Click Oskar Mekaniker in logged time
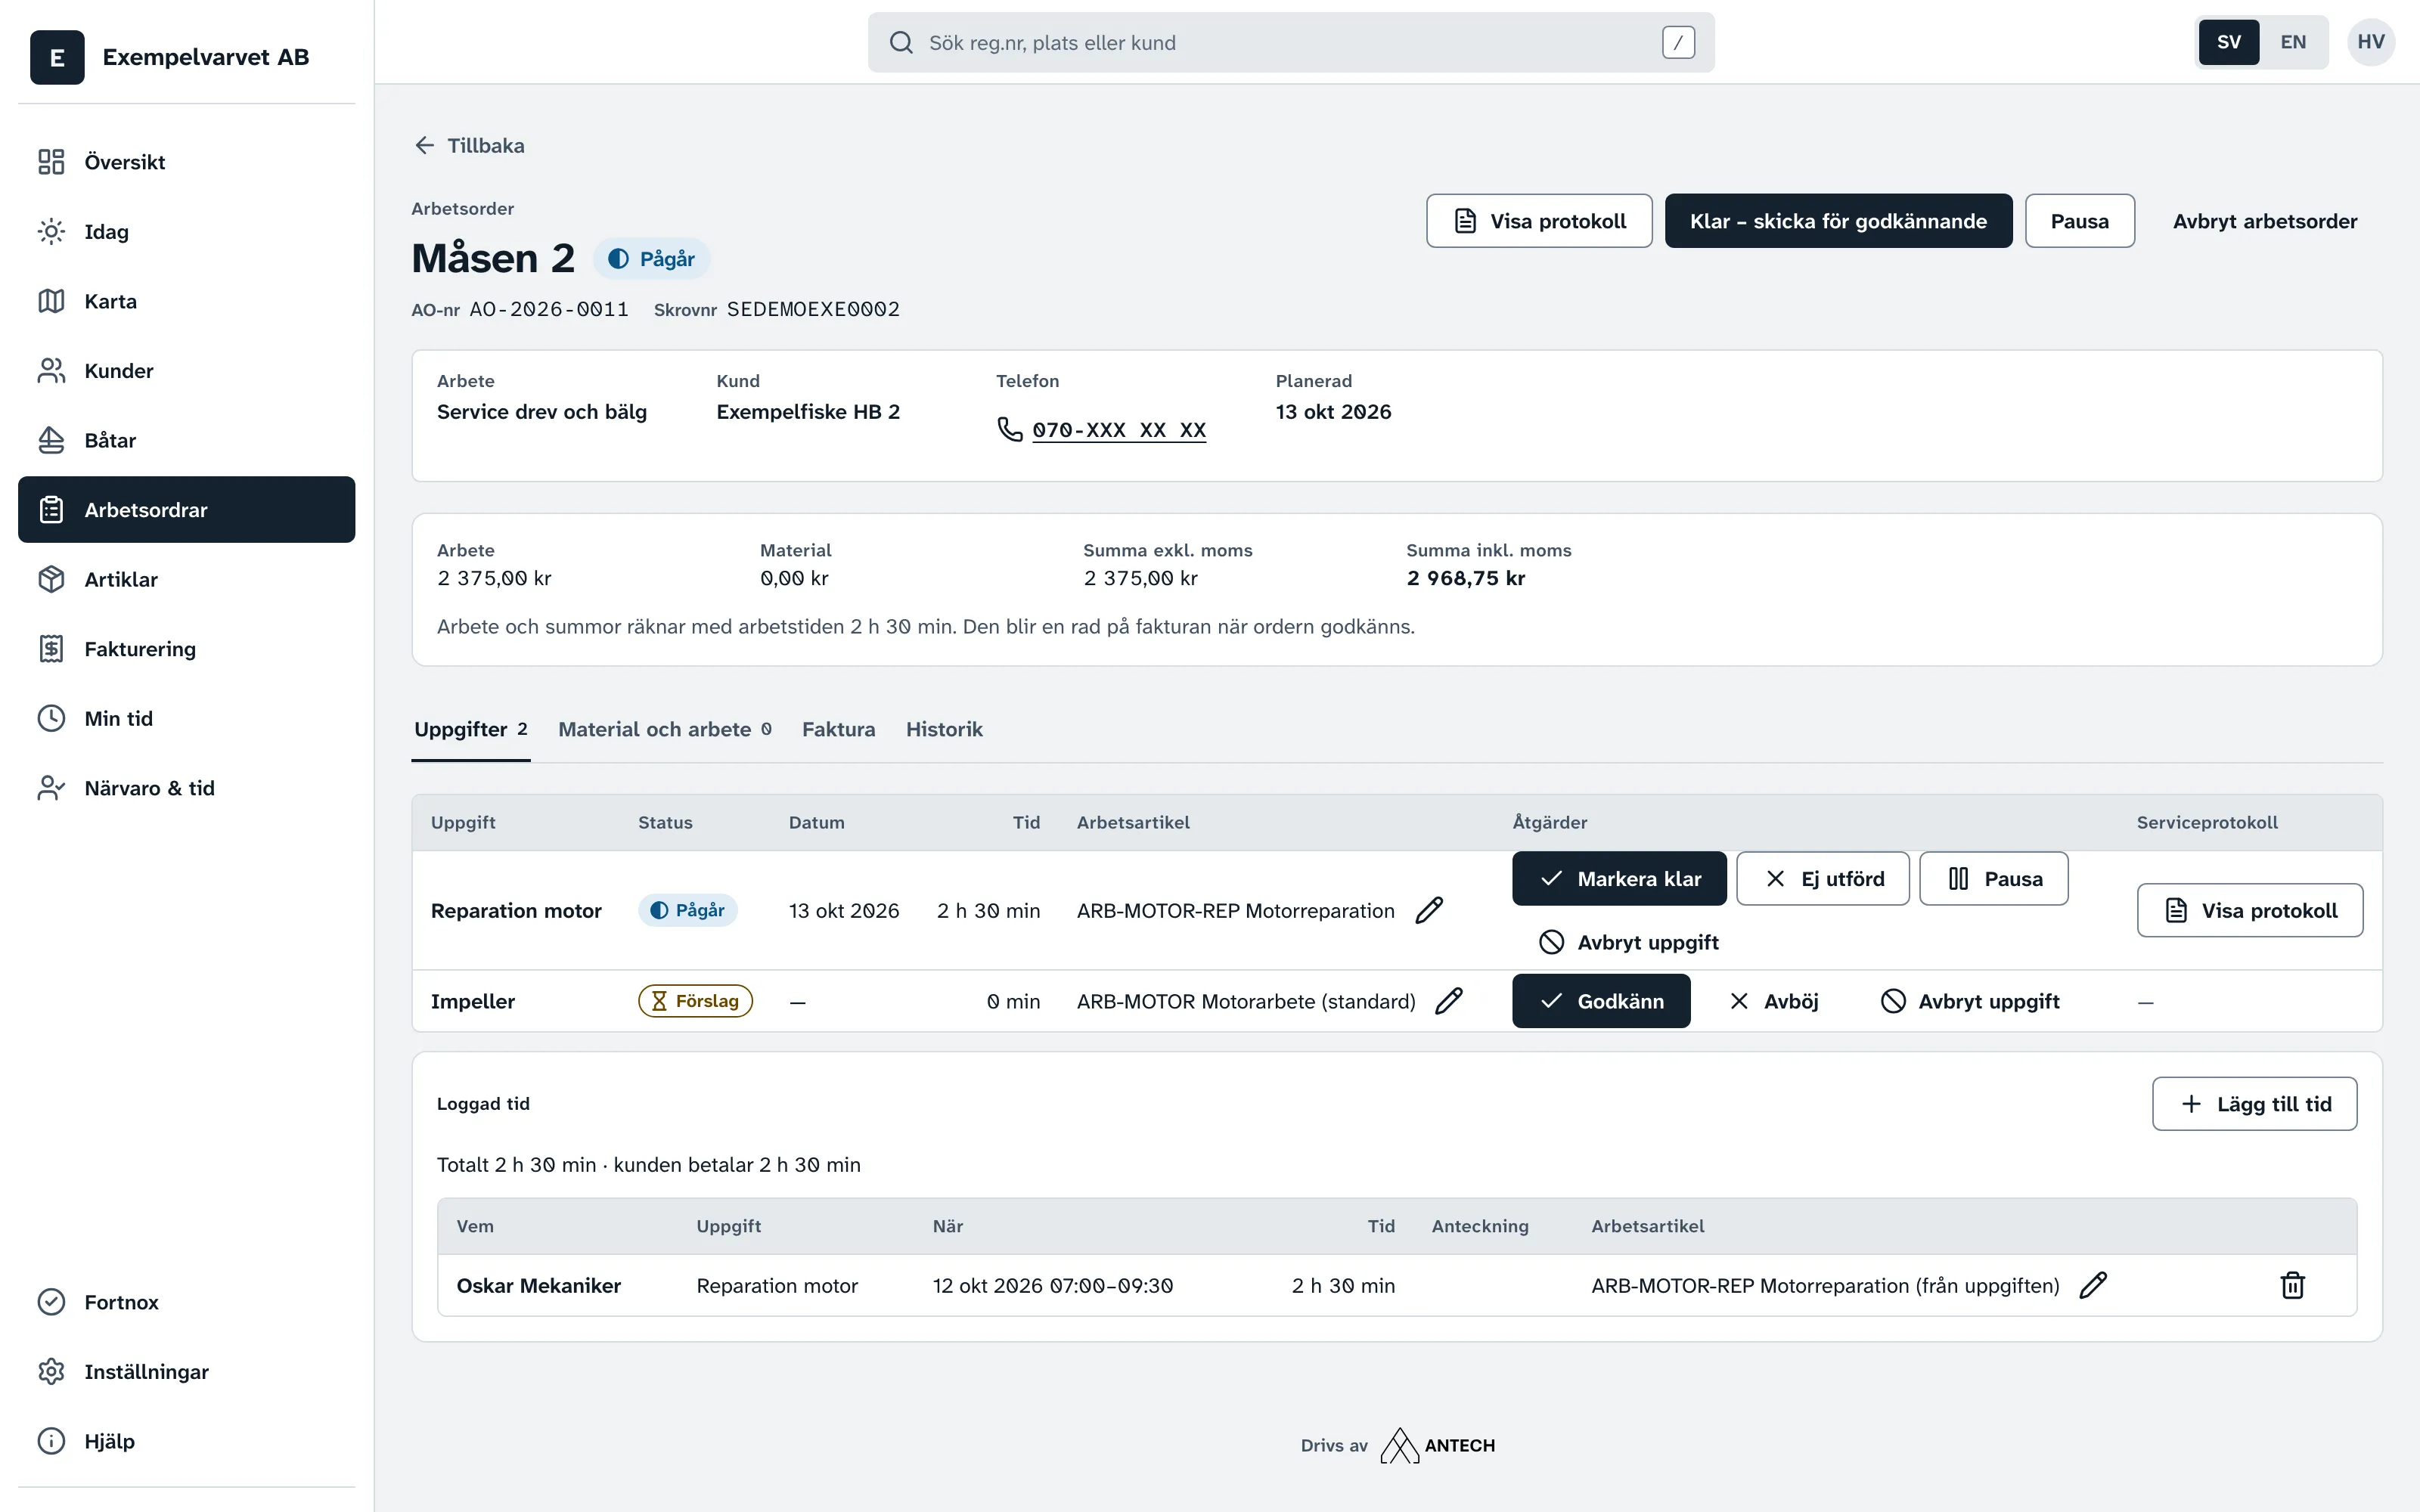The height and width of the screenshot is (1512, 2420). pos(539,1286)
